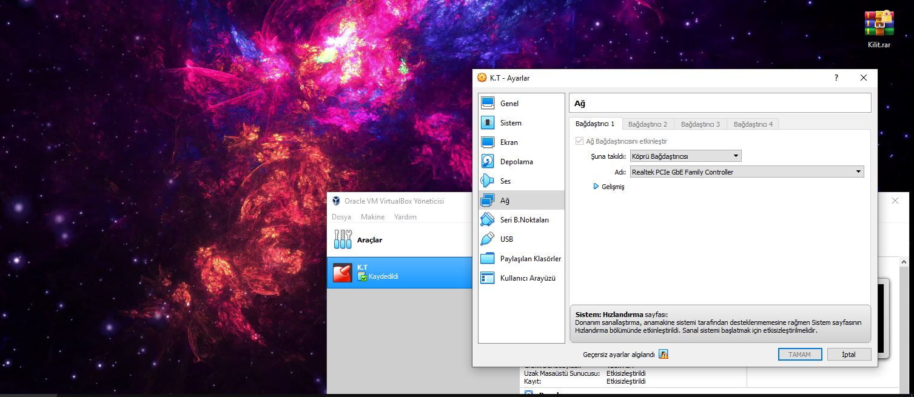Switch to the Bağdaştırıcı 2 tab

point(648,124)
